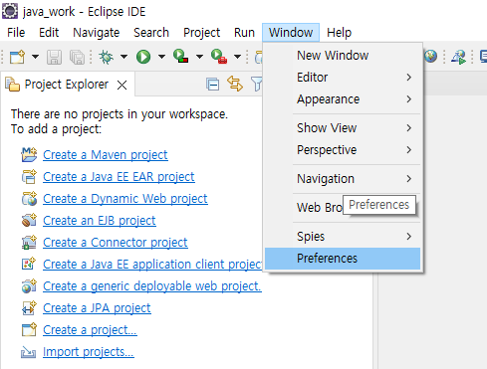Select the Project Explorer tab
This screenshot has width=487, height=369.
67,85
